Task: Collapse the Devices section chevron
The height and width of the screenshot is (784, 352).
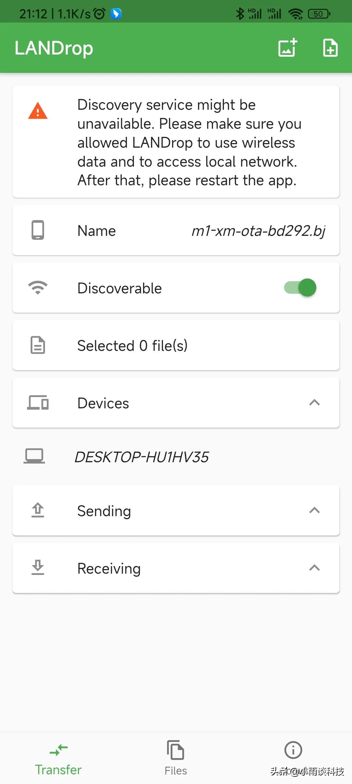Action: [314, 403]
